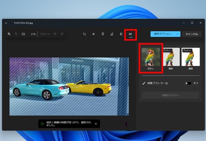Click the undo arrow icon
The image size is (206, 141).
coord(55,34)
